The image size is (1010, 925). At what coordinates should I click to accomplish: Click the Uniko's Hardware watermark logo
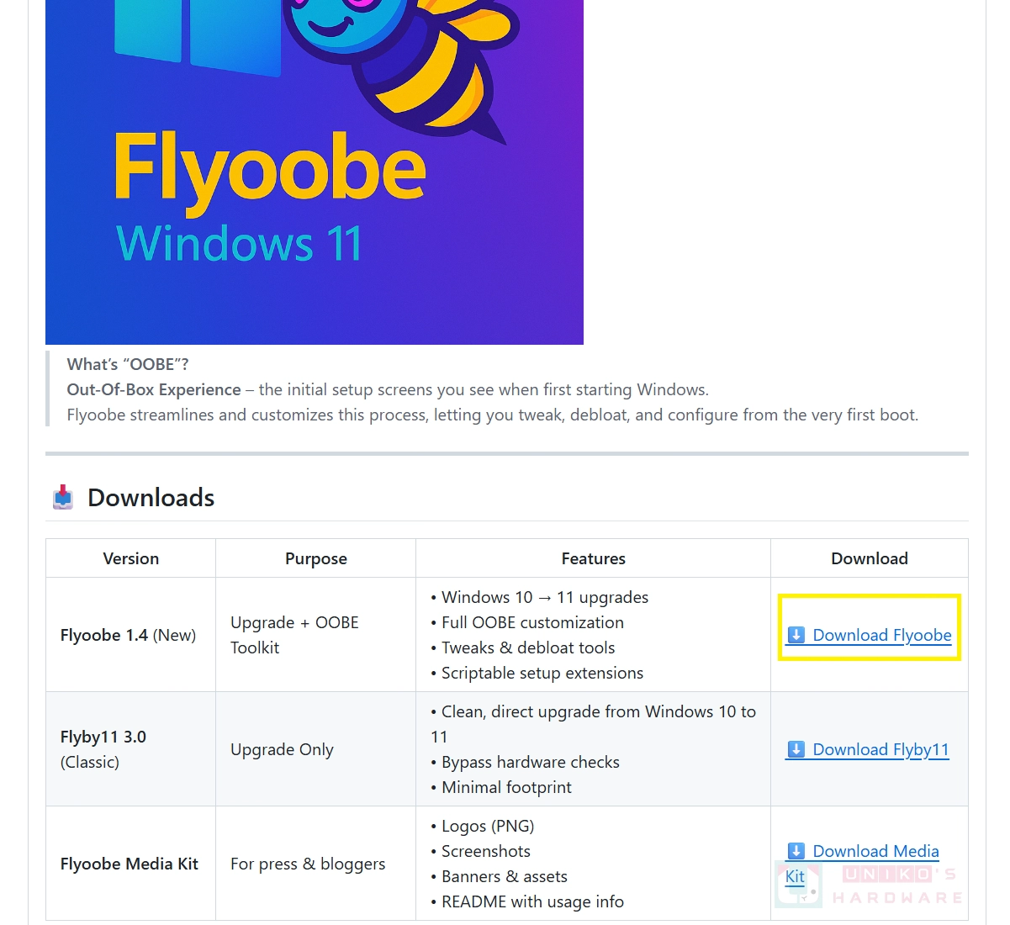point(870,885)
